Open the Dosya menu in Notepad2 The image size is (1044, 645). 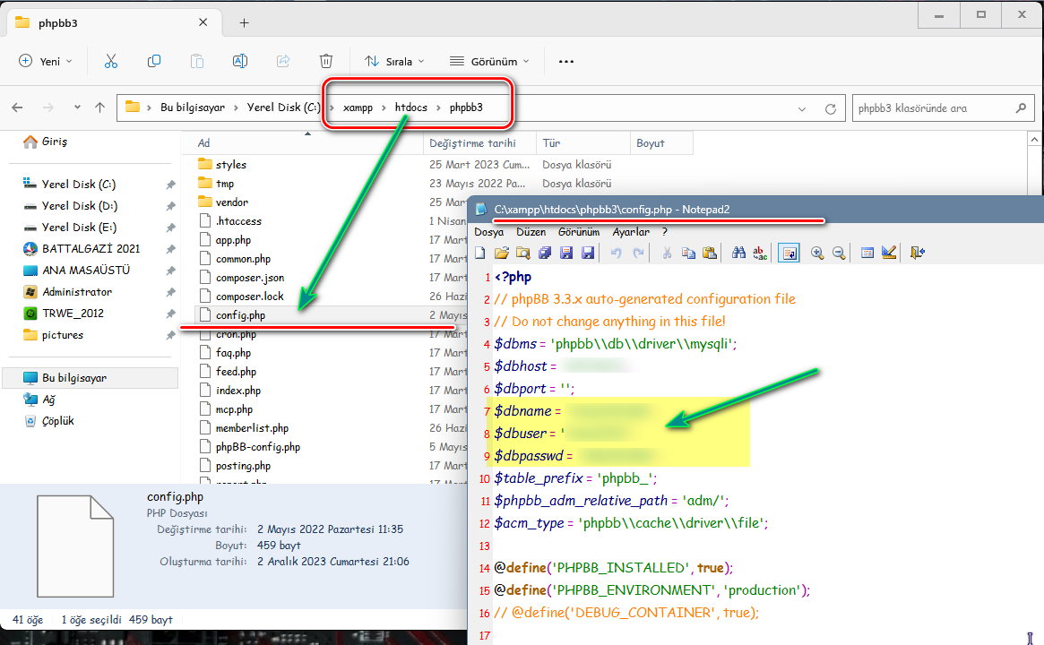[x=488, y=232]
